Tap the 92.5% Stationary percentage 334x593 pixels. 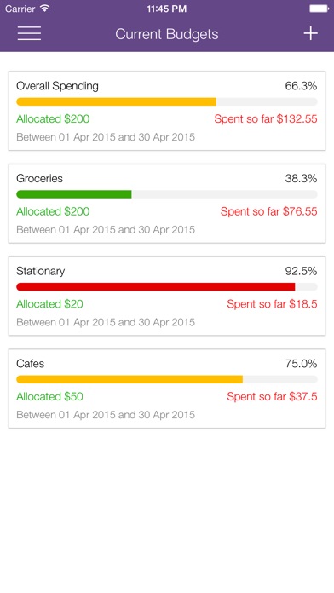coord(301,271)
